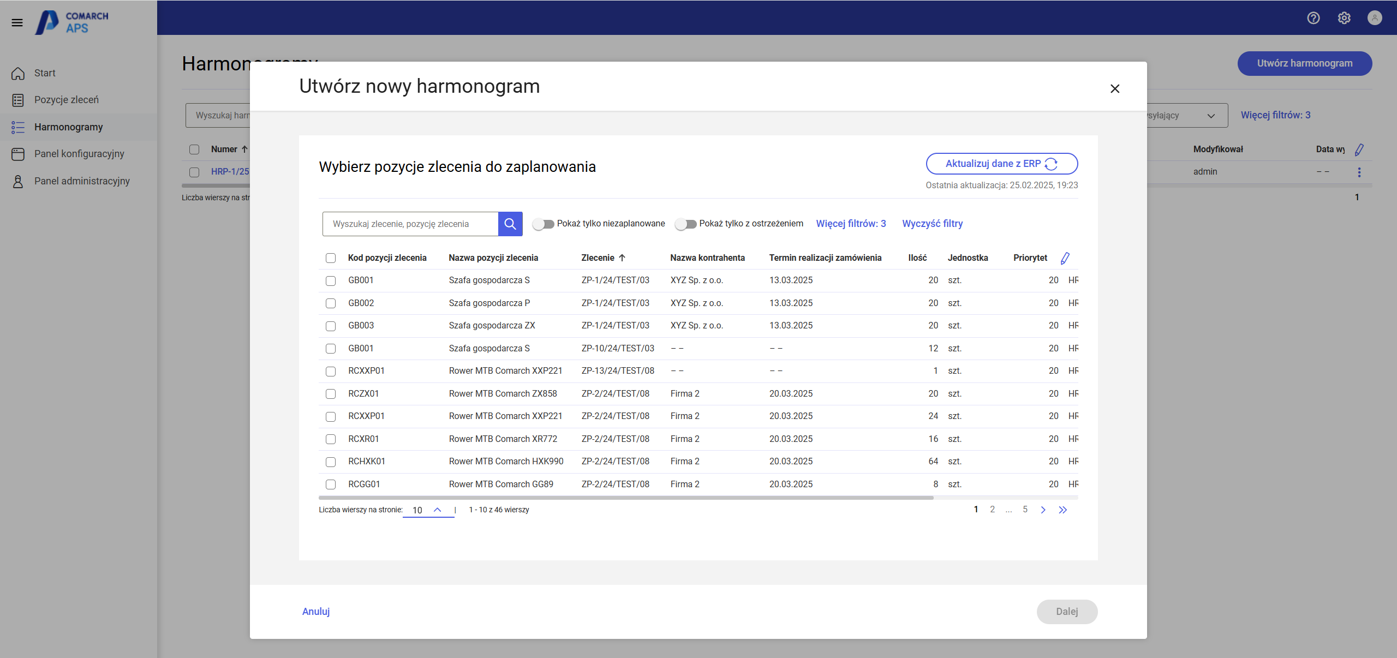1397x658 pixels.
Task: Select Pozycje zleceń in sidebar
Action: (66, 100)
